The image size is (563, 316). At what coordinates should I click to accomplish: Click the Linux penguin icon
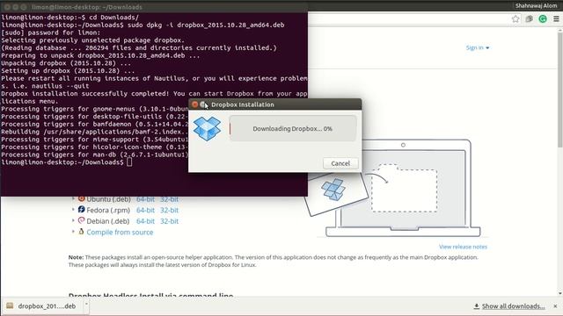81,232
